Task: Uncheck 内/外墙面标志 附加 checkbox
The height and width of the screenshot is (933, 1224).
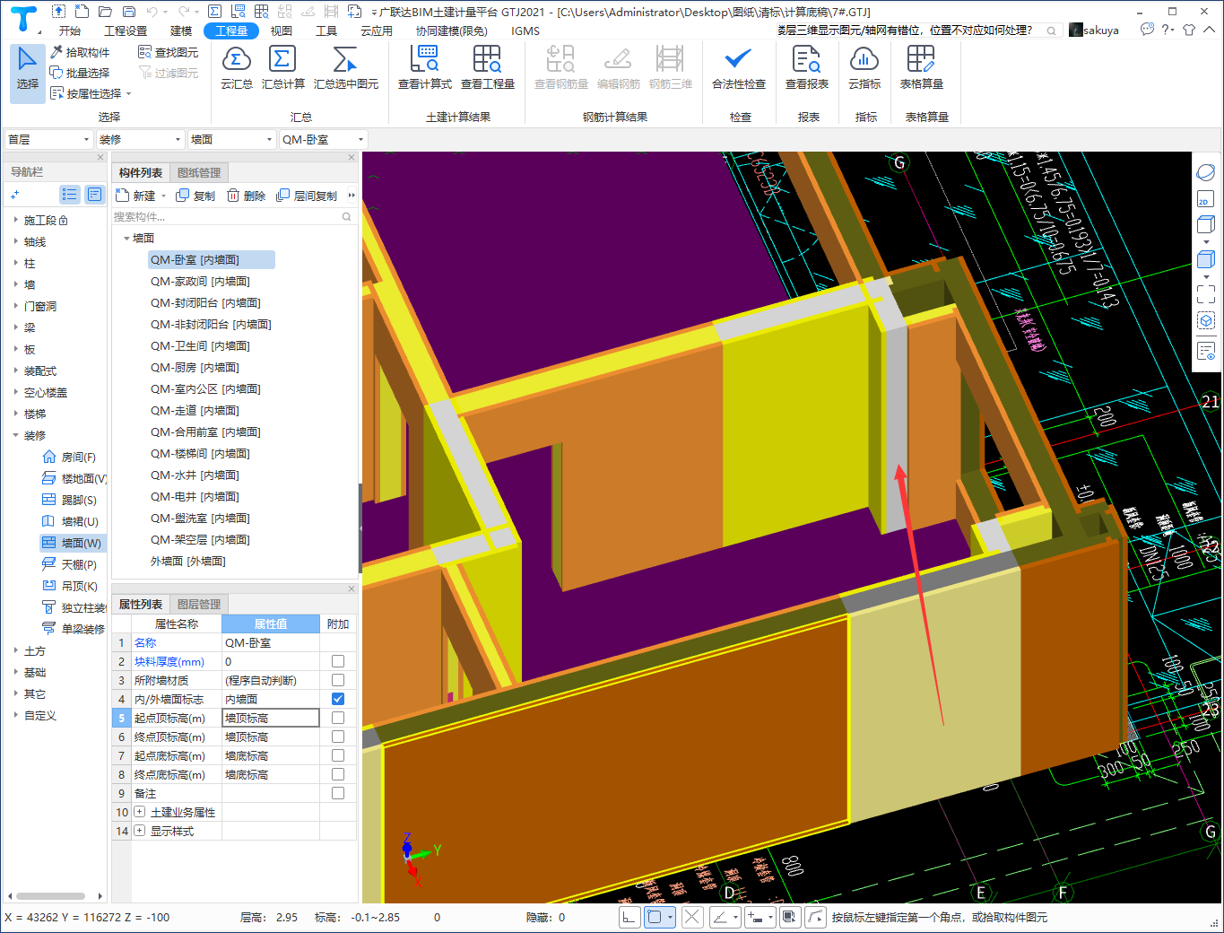Action: [x=338, y=699]
